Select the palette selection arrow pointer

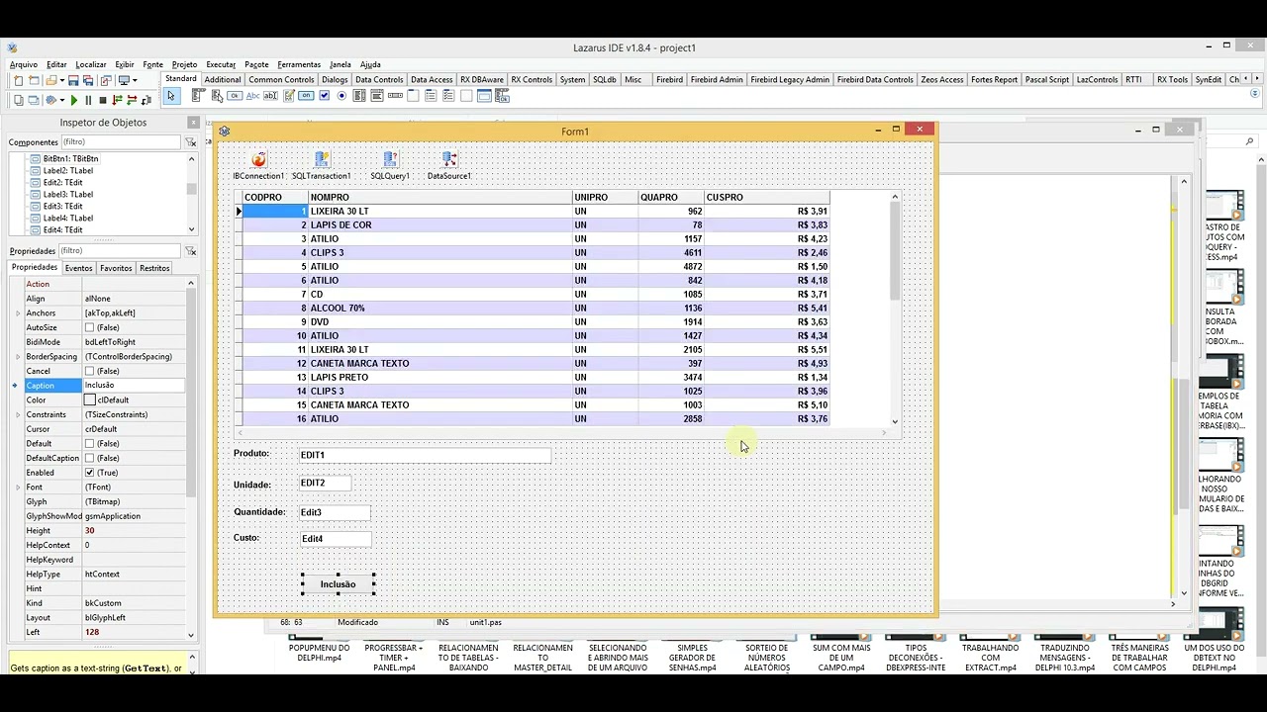pyautogui.click(x=171, y=96)
